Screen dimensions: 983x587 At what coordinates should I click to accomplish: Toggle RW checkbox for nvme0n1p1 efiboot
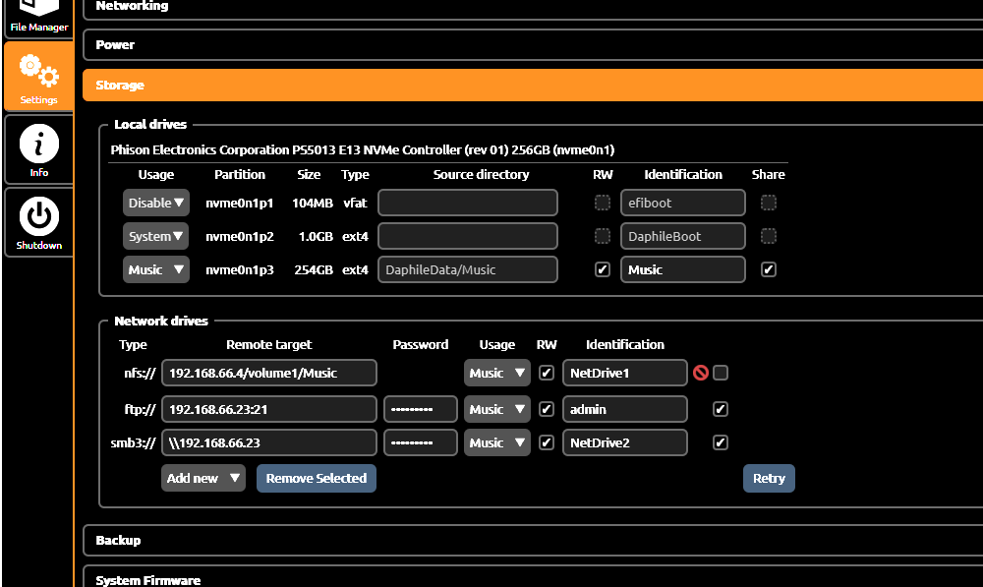point(603,203)
